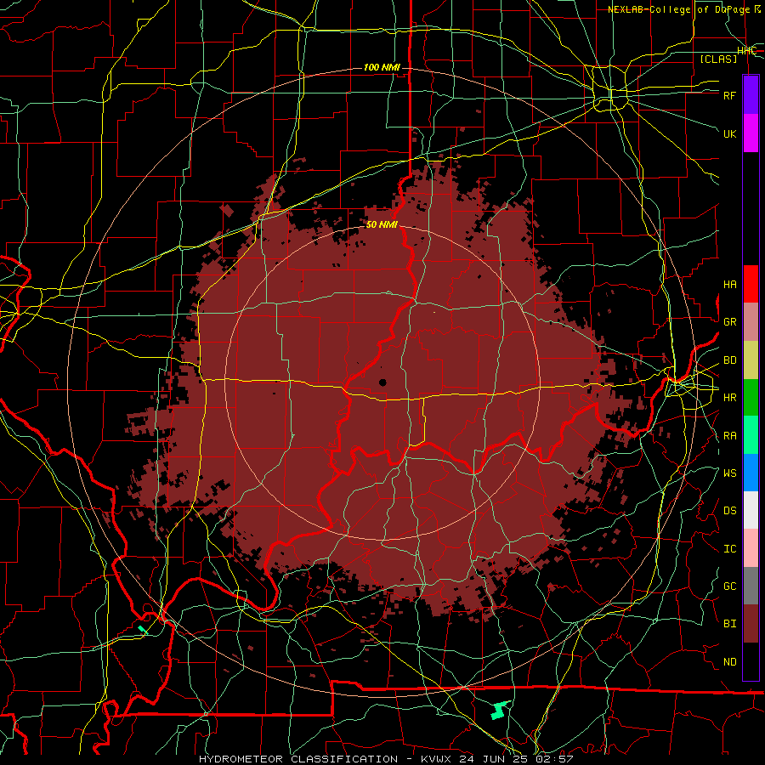The width and height of the screenshot is (765, 765).
Task: Click the "ND" legend label
Action: [730, 662]
